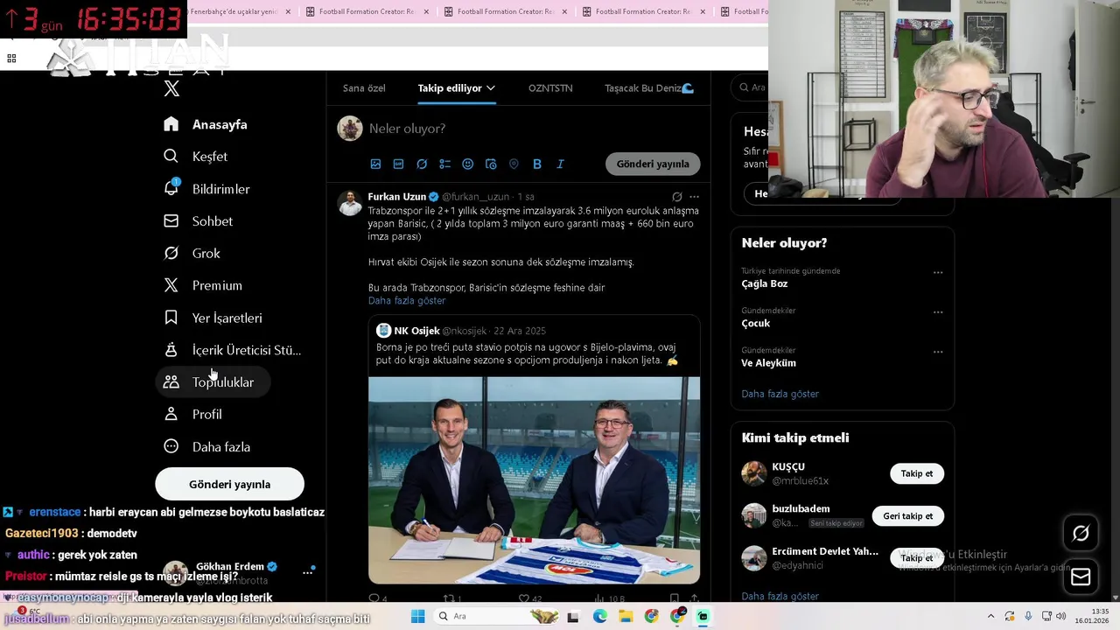Image resolution: width=1120 pixels, height=630 pixels.
Task: Open emoji picker in composer
Action: [467, 164]
